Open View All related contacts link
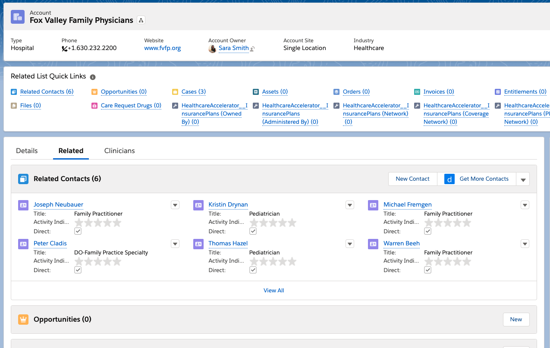Viewport: 550px width, 348px height. click(274, 291)
